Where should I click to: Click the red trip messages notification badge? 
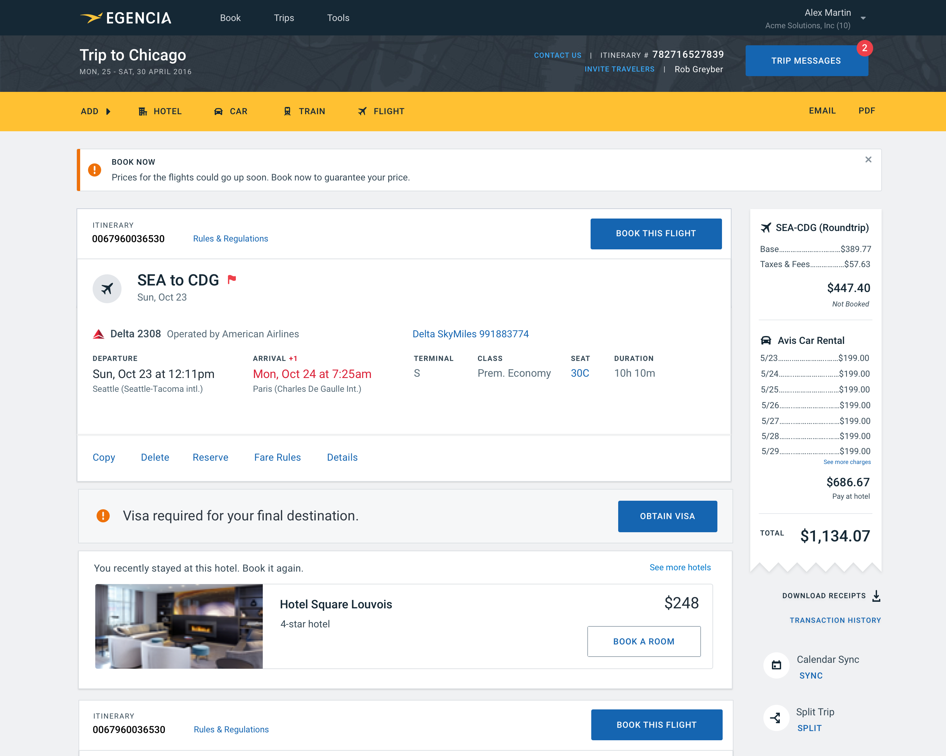click(865, 48)
